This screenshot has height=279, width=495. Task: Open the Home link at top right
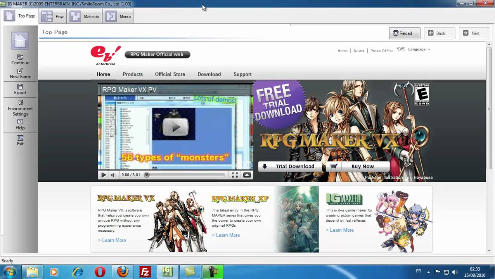[343, 51]
